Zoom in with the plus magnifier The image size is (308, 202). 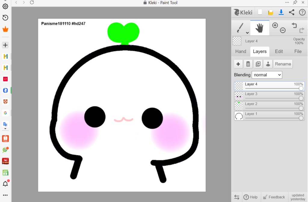click(x=275, y=25)
